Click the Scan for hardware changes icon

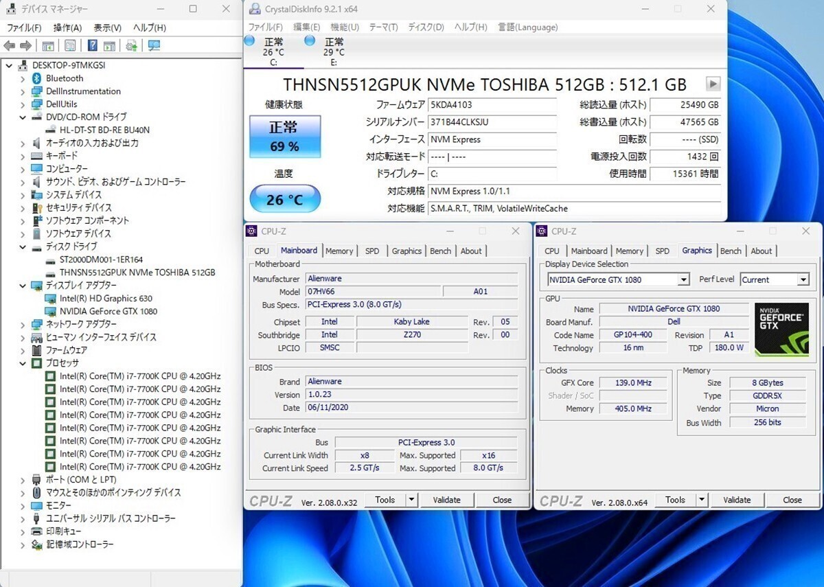(154, 45)
